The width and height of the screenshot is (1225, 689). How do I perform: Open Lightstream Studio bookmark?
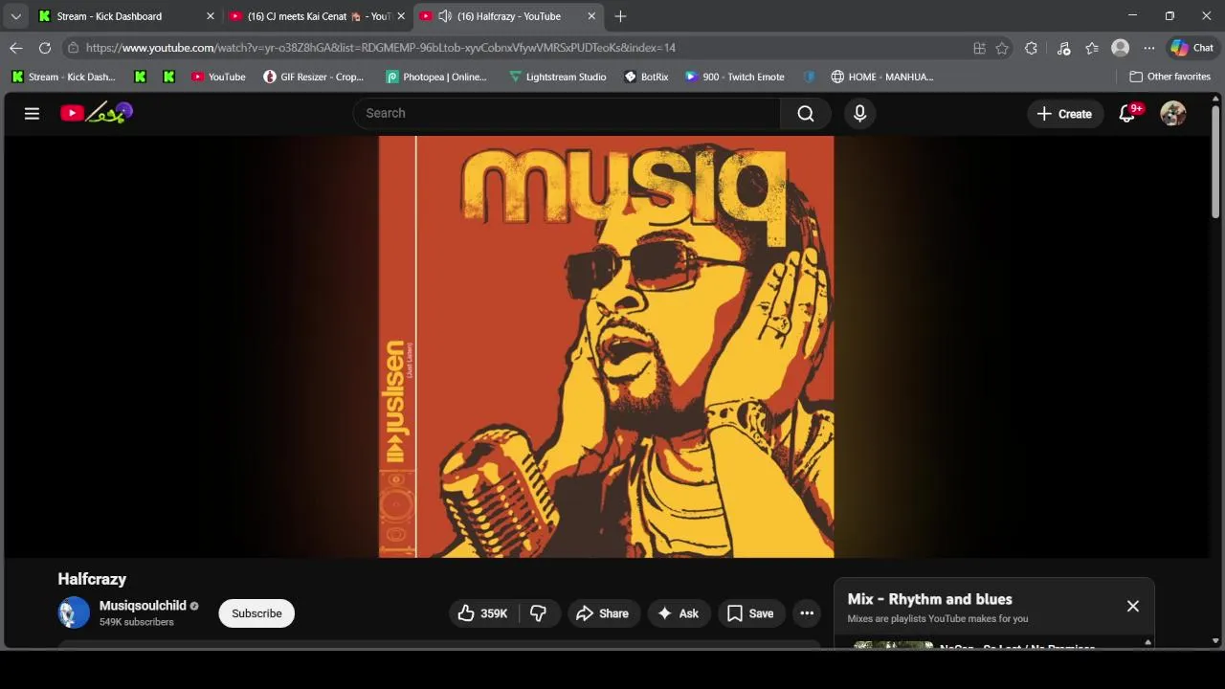pos(558,77)
